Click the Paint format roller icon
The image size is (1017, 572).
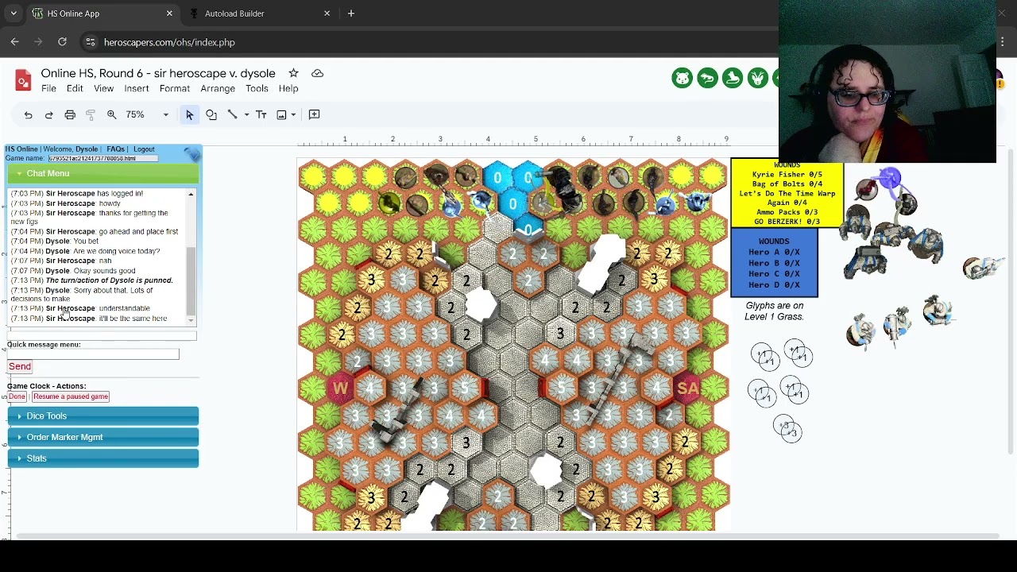(91, 114)
